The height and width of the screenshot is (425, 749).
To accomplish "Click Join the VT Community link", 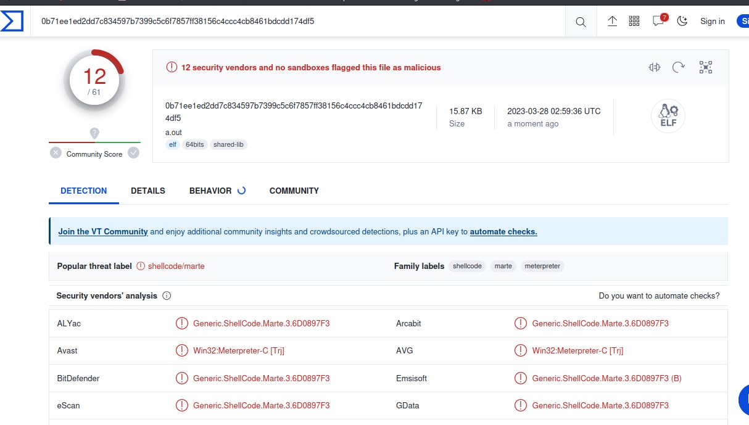I will tap(103, 232).
